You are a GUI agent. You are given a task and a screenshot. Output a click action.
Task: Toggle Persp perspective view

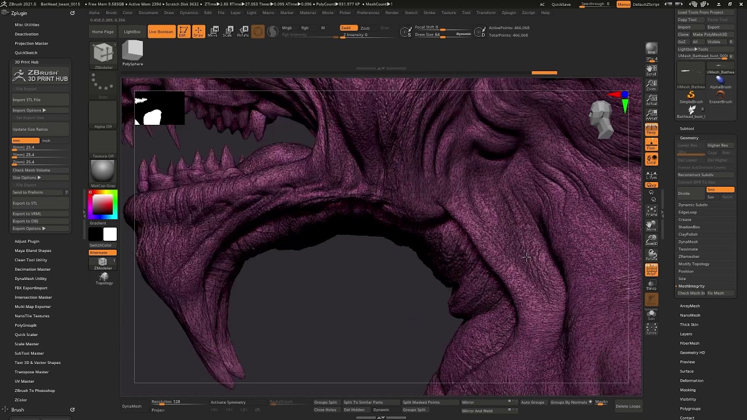click(x=651, y=129)
